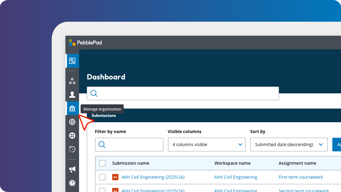
Task: Open the 4 columns visible dropdown
Action: [206, 145]
